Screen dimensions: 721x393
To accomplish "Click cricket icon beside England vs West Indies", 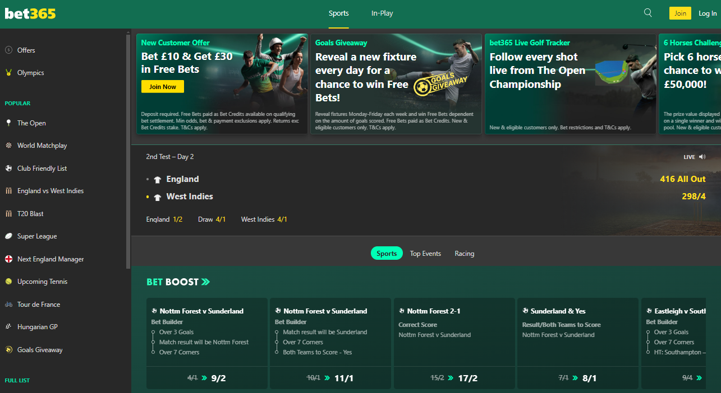I will [8, 191].
